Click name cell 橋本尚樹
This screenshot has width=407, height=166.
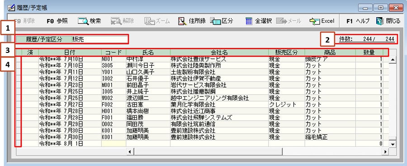coord(148,111)
